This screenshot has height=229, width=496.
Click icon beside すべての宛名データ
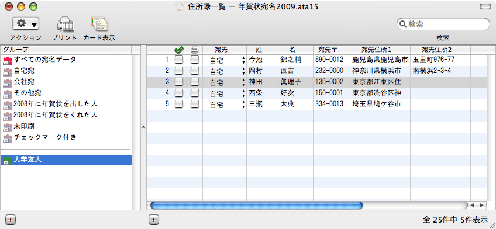7,61
